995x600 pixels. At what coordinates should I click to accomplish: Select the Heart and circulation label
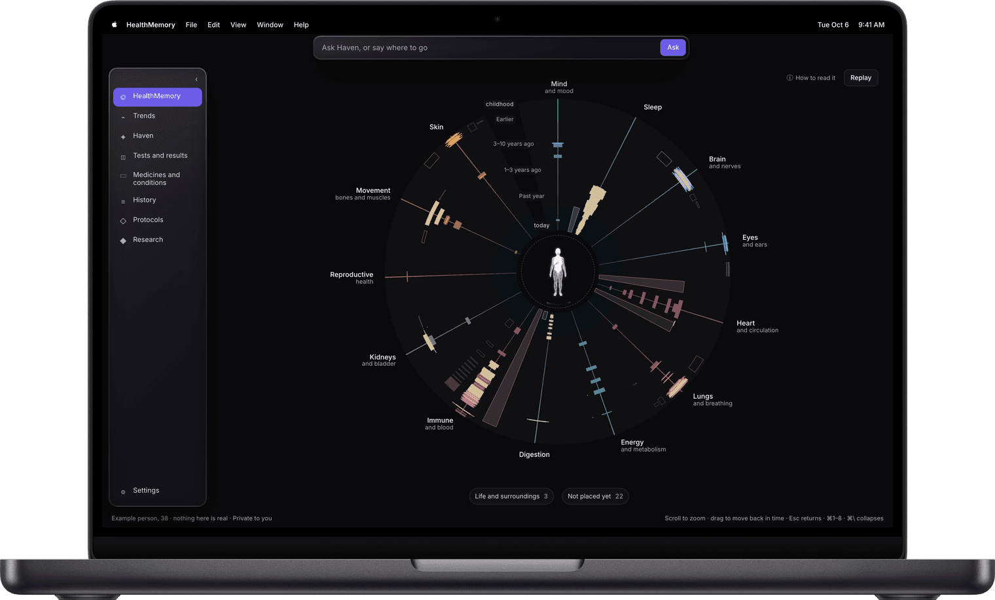tap(757, 326)
